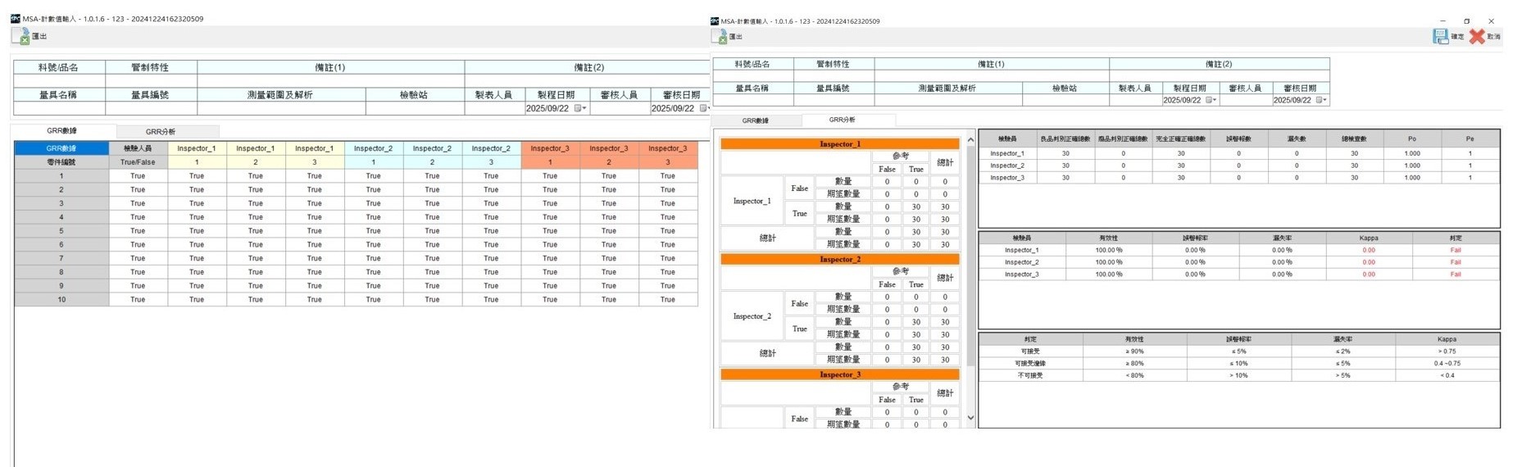Screen dimensions: 1522x467
Task: Click the app logo icon in right title bar
Action: pyautogui.click(x=715, y=21)
